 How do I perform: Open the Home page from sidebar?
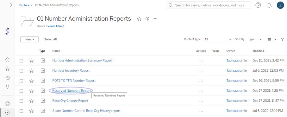7,59
